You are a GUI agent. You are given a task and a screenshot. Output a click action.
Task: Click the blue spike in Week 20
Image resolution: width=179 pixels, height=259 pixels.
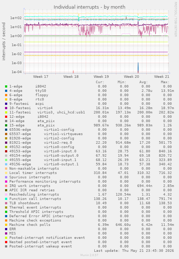click(138, 67)
